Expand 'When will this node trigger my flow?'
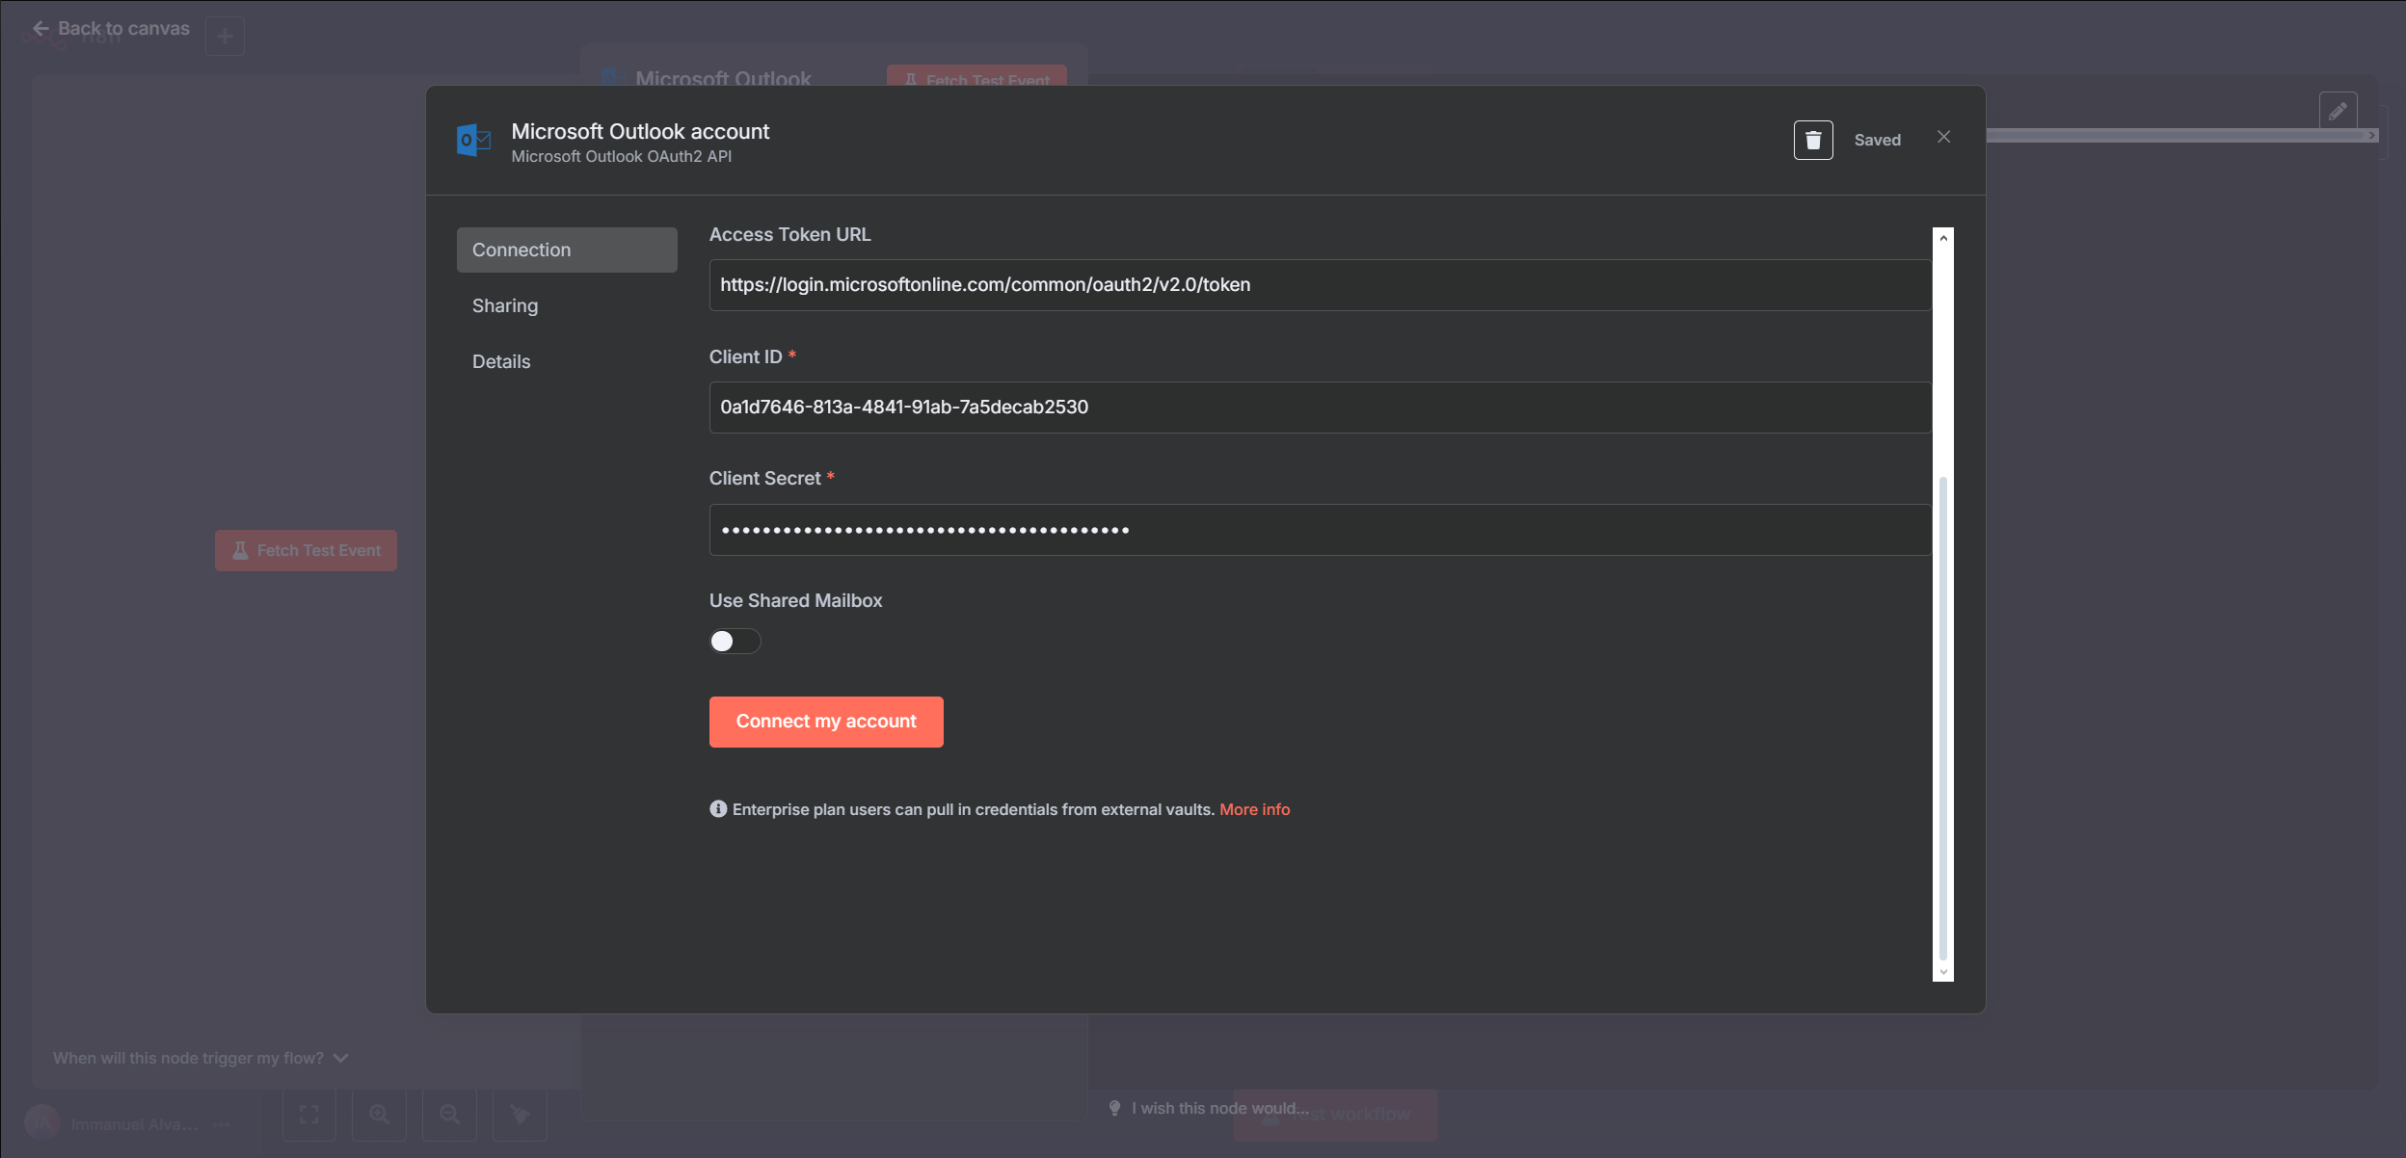The width and height of the screenshot is (2406, 1158). [x=200, y=1058]
